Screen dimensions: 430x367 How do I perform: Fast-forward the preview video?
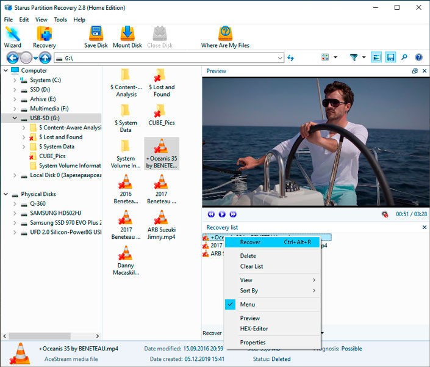click(233, 214)
